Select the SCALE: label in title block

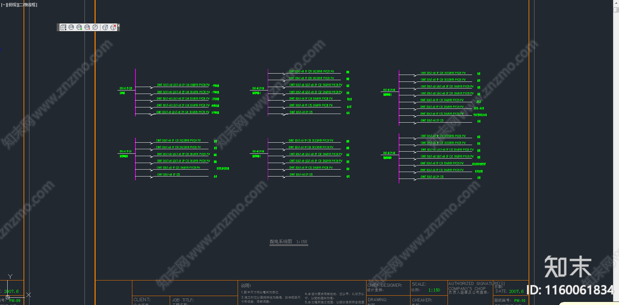click(x=419, y=284)
